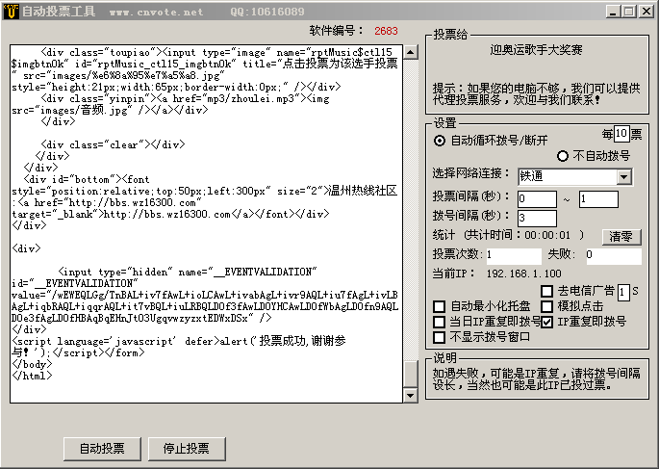Click the 自动投票 button
Screen dimensions: 659x469
click(x=102, y=449)
